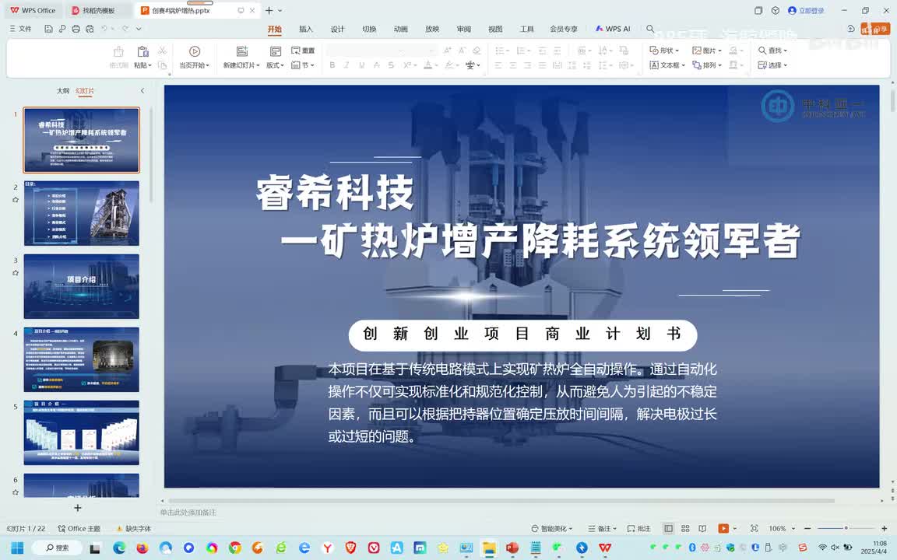
Task: Switch to slide sorter view icon
Action: tap(685, 529)
